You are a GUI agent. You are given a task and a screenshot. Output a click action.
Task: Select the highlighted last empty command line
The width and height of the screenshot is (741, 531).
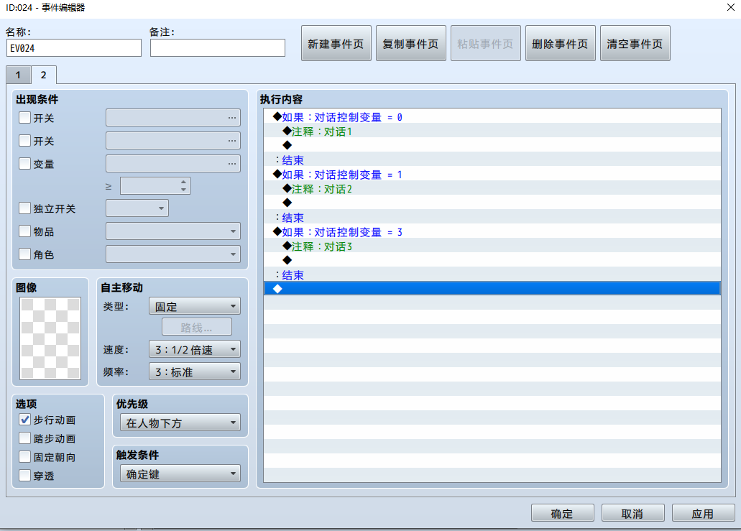click(x=492, y=289)
